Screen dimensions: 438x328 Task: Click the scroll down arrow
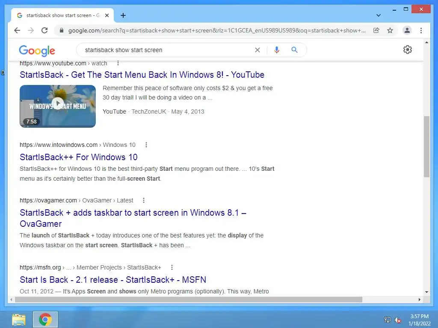point(426,292)
